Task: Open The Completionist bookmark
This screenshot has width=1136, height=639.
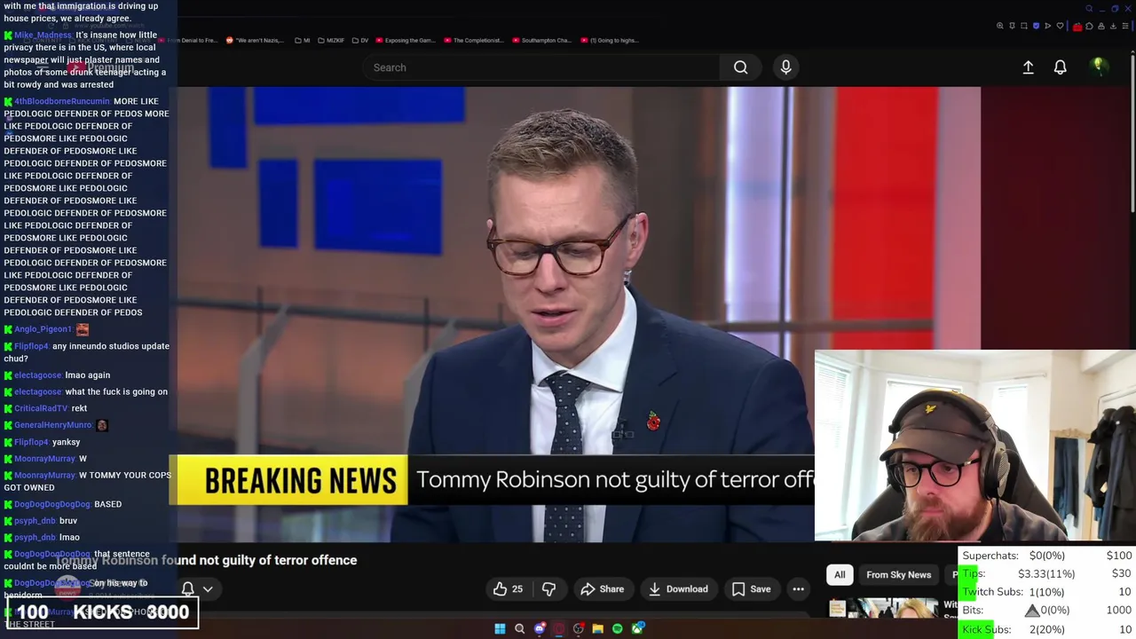Action: 473,40
